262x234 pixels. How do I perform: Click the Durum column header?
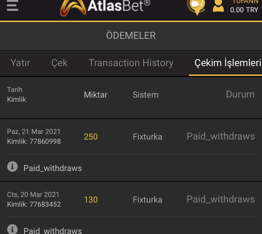point(240,94)
